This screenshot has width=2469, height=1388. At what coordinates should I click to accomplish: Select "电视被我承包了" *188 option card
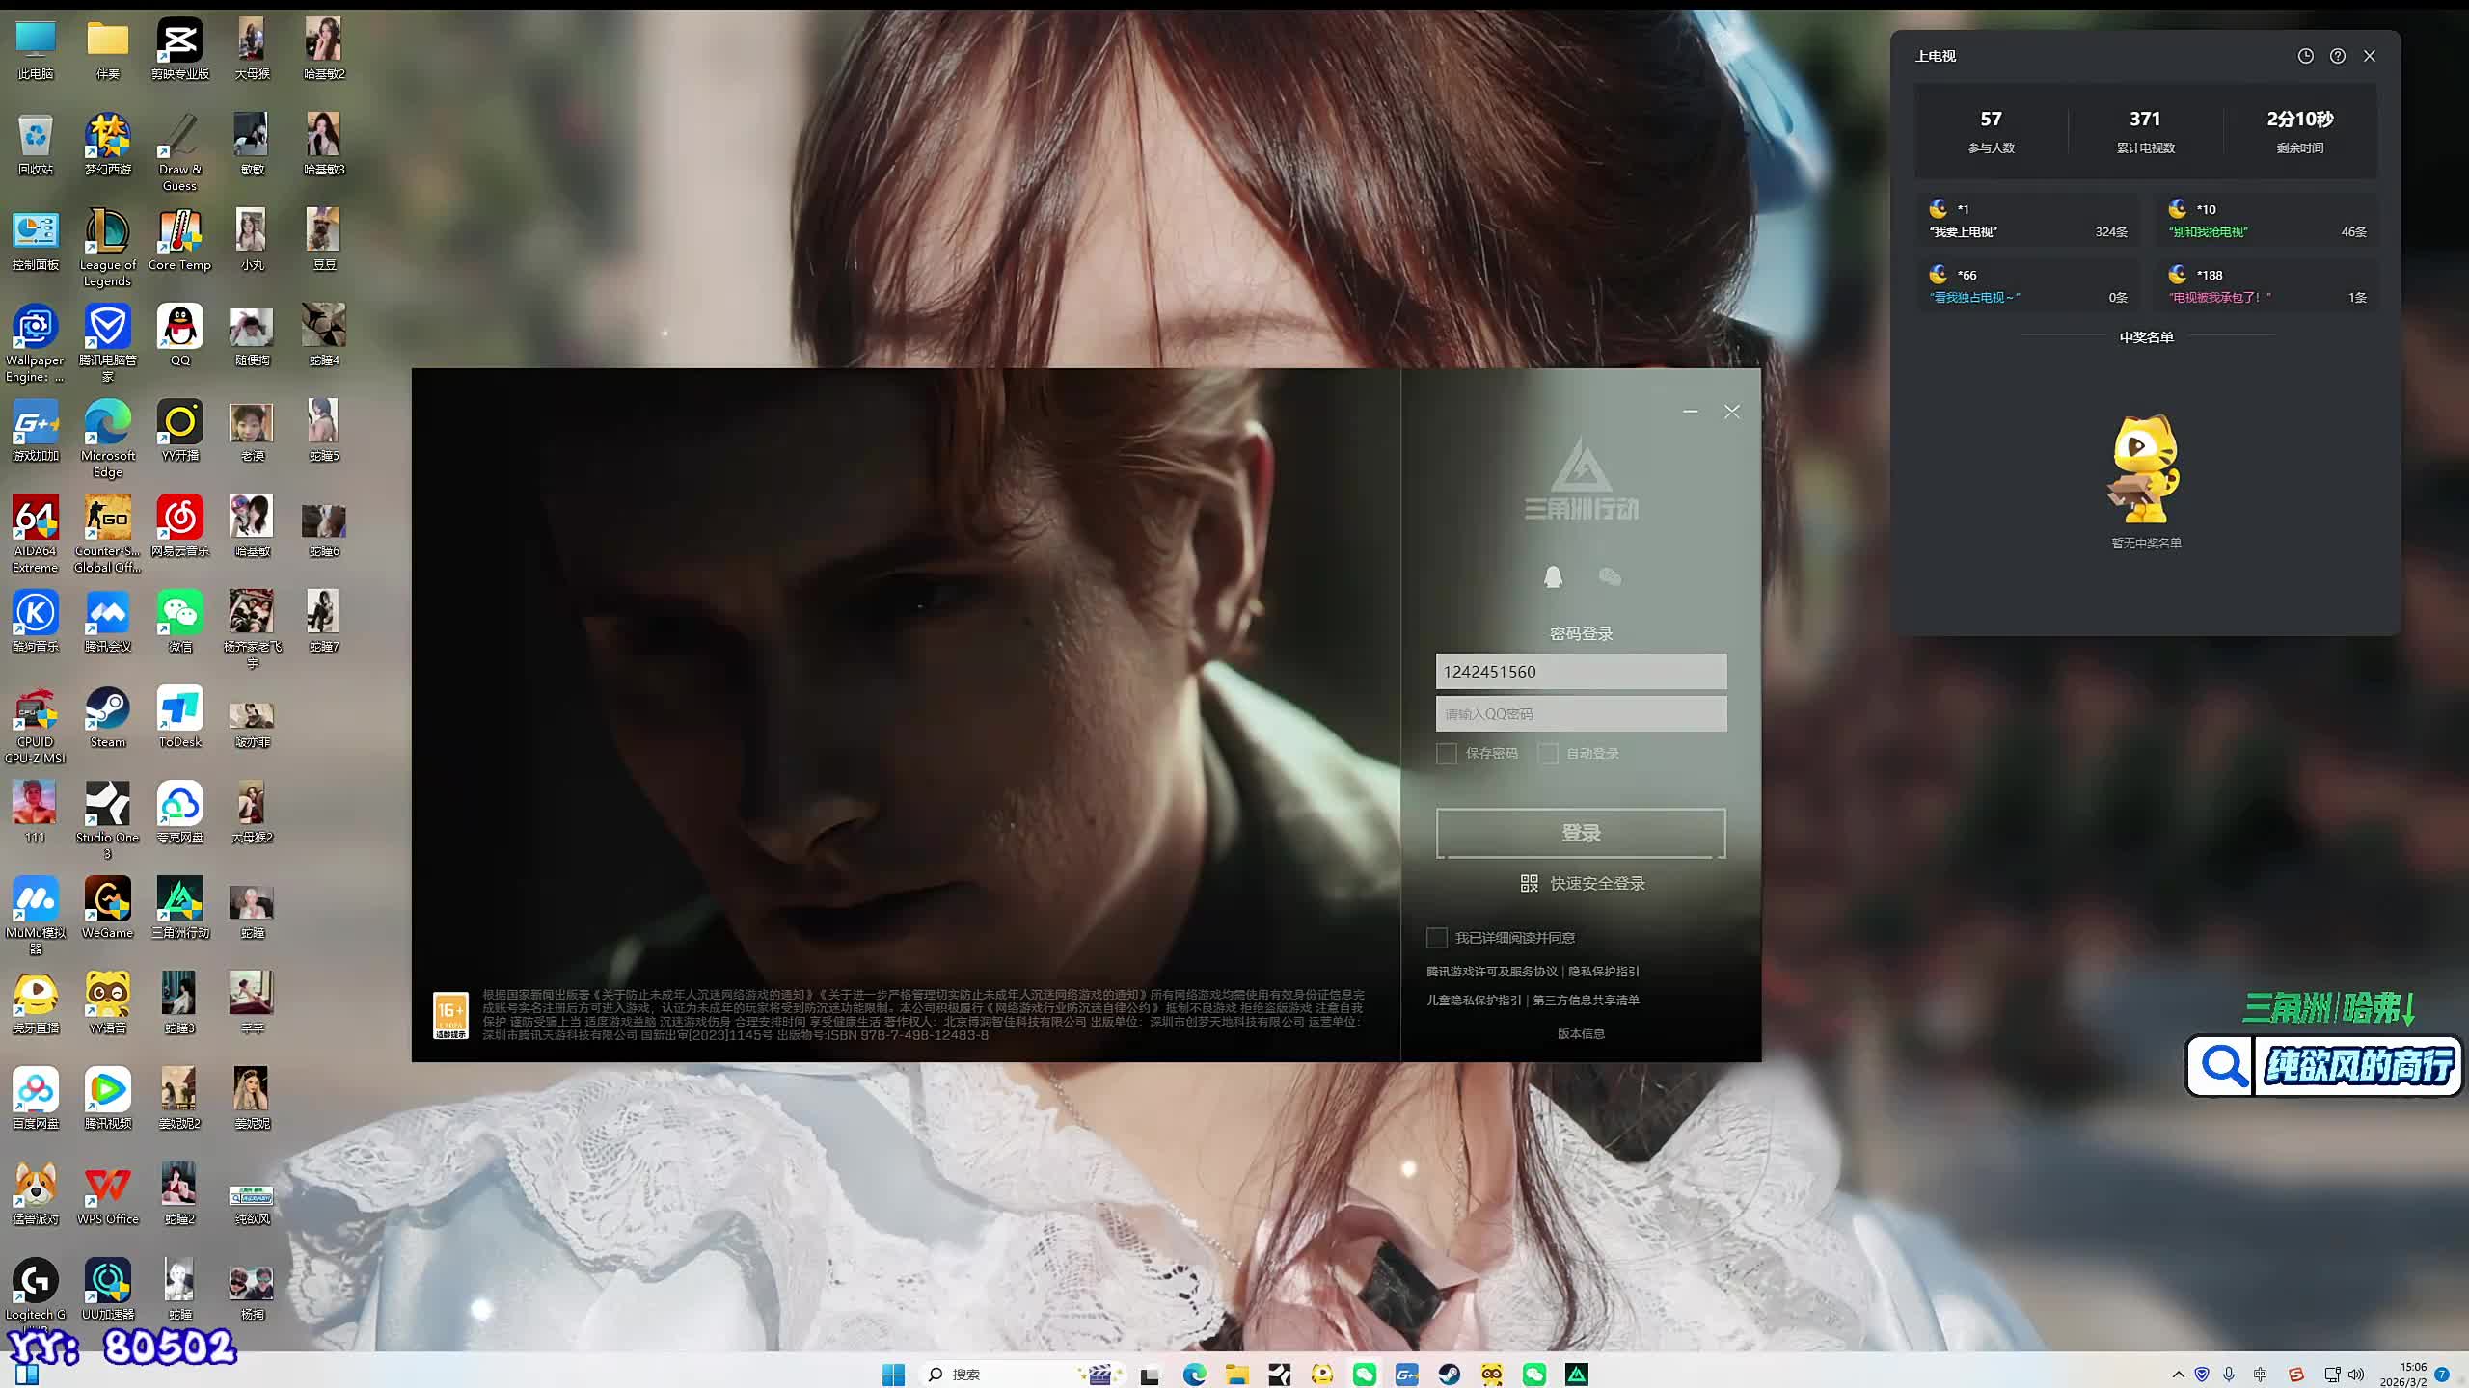[x=2266, y=286]
